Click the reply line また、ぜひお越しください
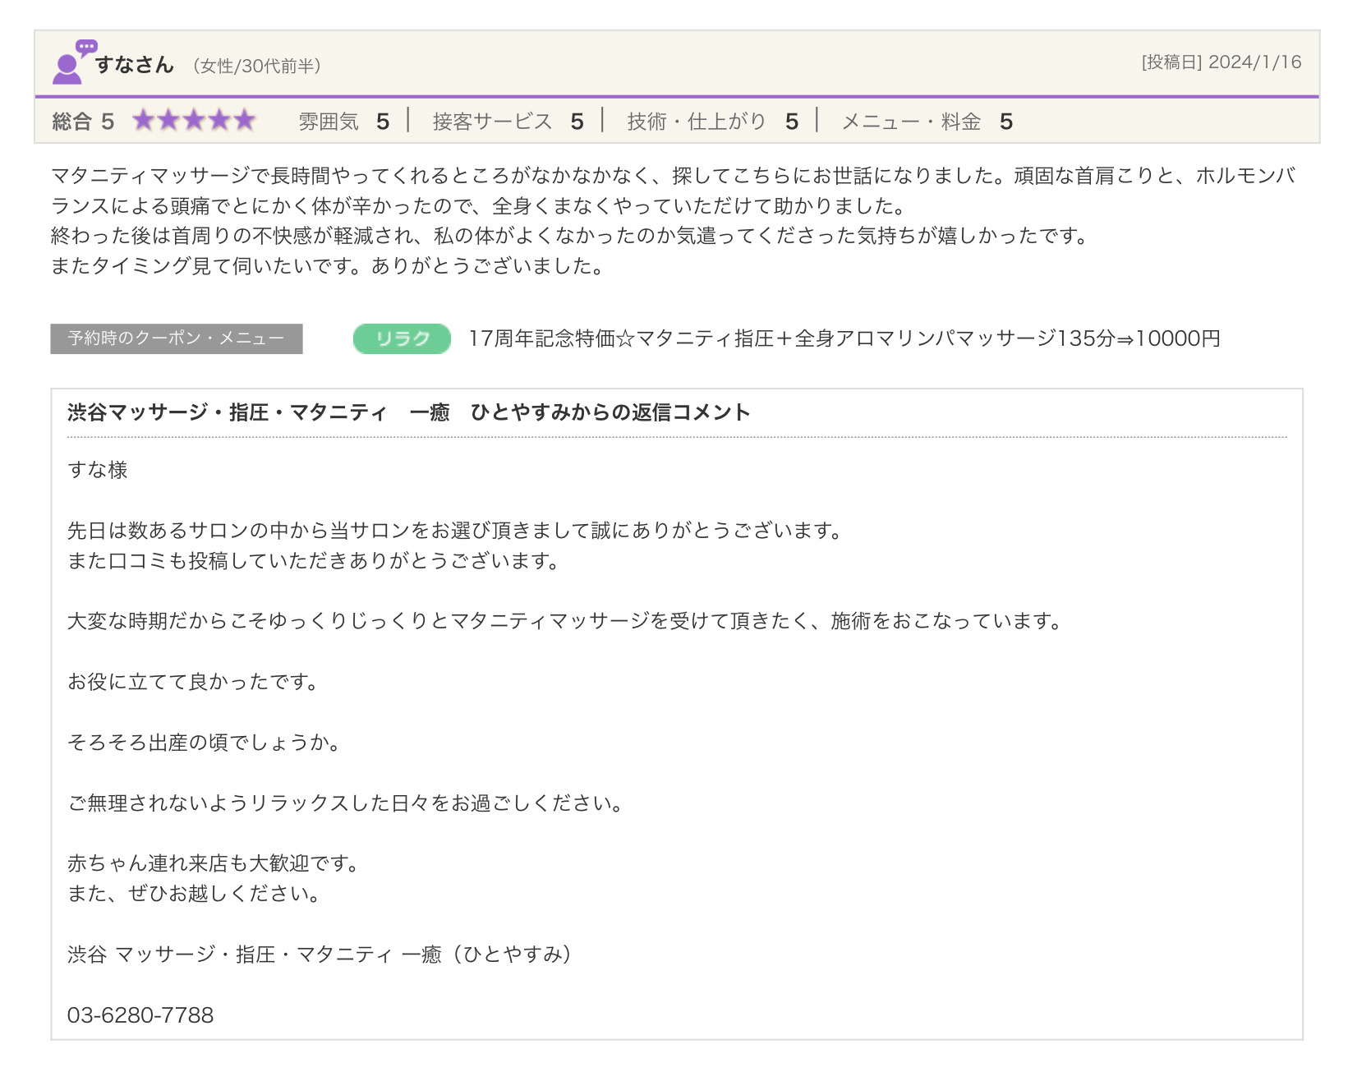Screen dimensions: 1371x1072 coord(194,894)
